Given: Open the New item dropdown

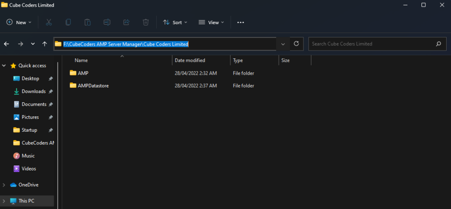Looking at the screenshot, I should click(x=19, y=22).
